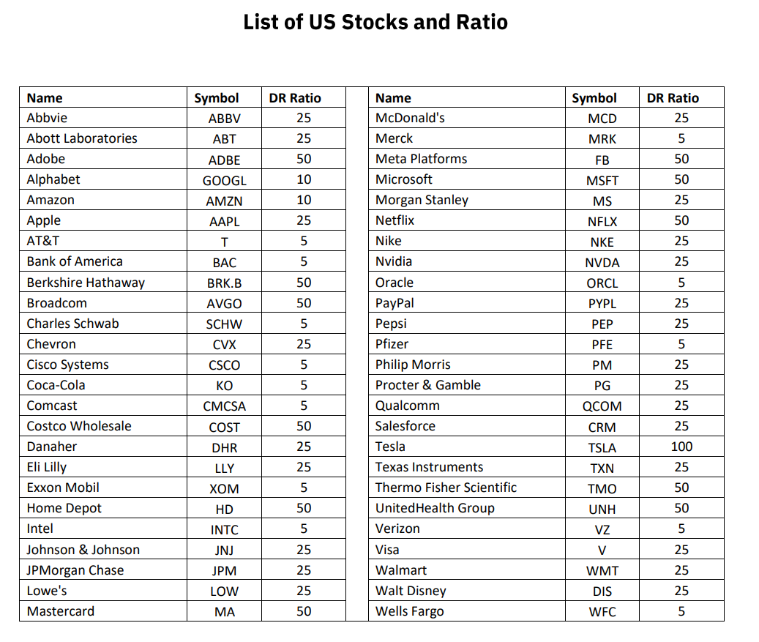Click the AAPL ticker symbol

pyautogui.click(x=225, y=221)
